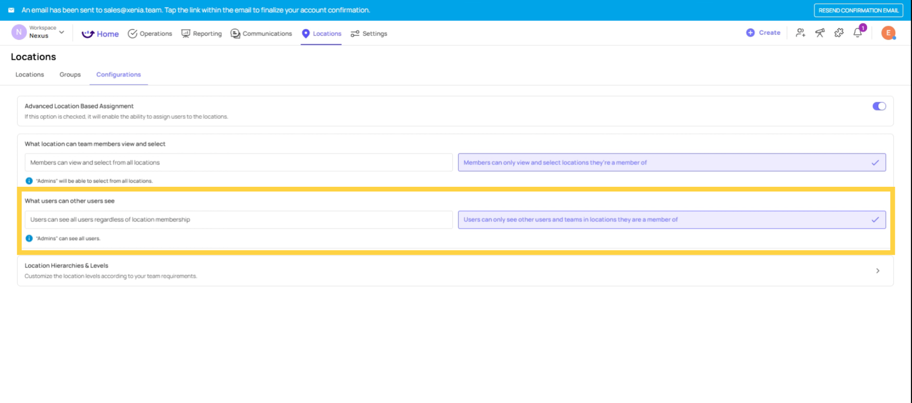Click the Create button
This screenshot has width=912, height=403.
point(763,33)
